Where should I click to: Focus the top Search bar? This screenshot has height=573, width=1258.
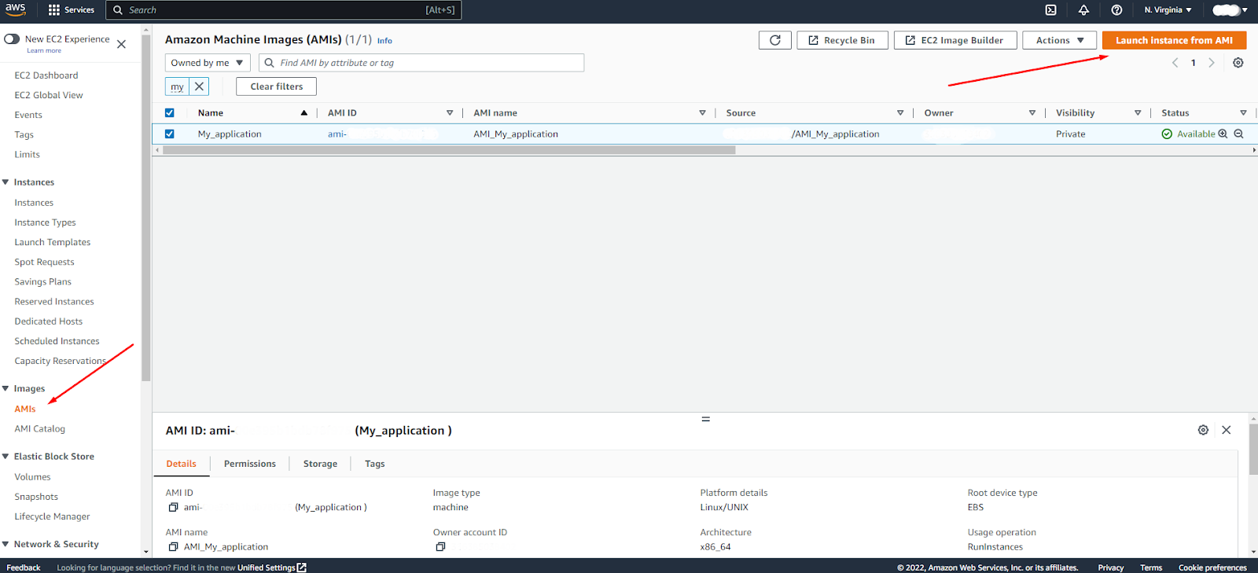284,10
